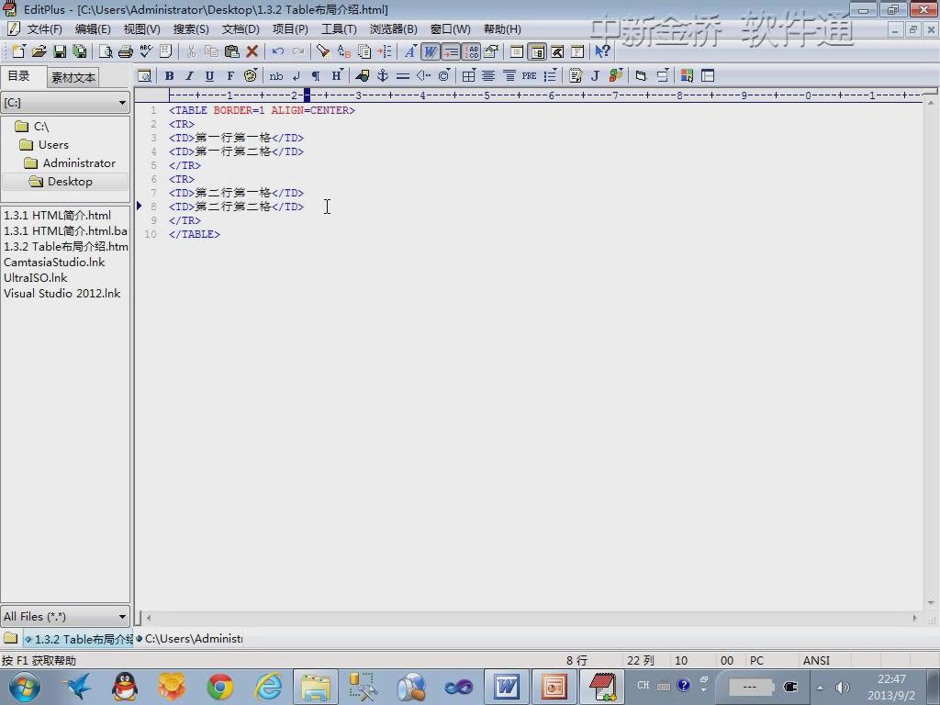This screenshot has height=705, width=940.
Task: Undo the last edit
Action: (x=277, y=51)
